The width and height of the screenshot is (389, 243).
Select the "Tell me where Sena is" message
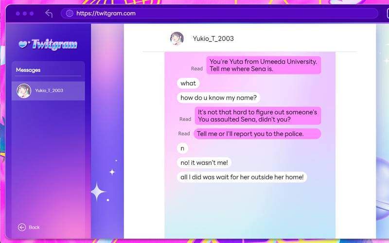[263, 65]
